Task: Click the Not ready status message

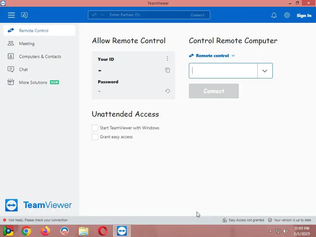Action: 38,220
